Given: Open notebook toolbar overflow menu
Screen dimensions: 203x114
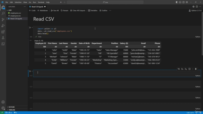Looking at the screenshot, I should 110,10.
